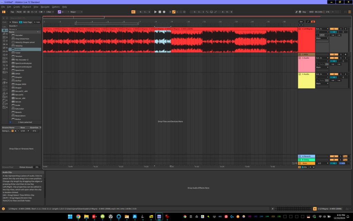Open the Create menu

pyautogui.click(x=17, y=7)
